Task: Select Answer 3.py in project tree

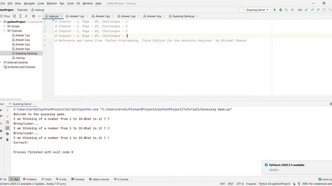Action: pyautogui.click(x=22, y=44)
